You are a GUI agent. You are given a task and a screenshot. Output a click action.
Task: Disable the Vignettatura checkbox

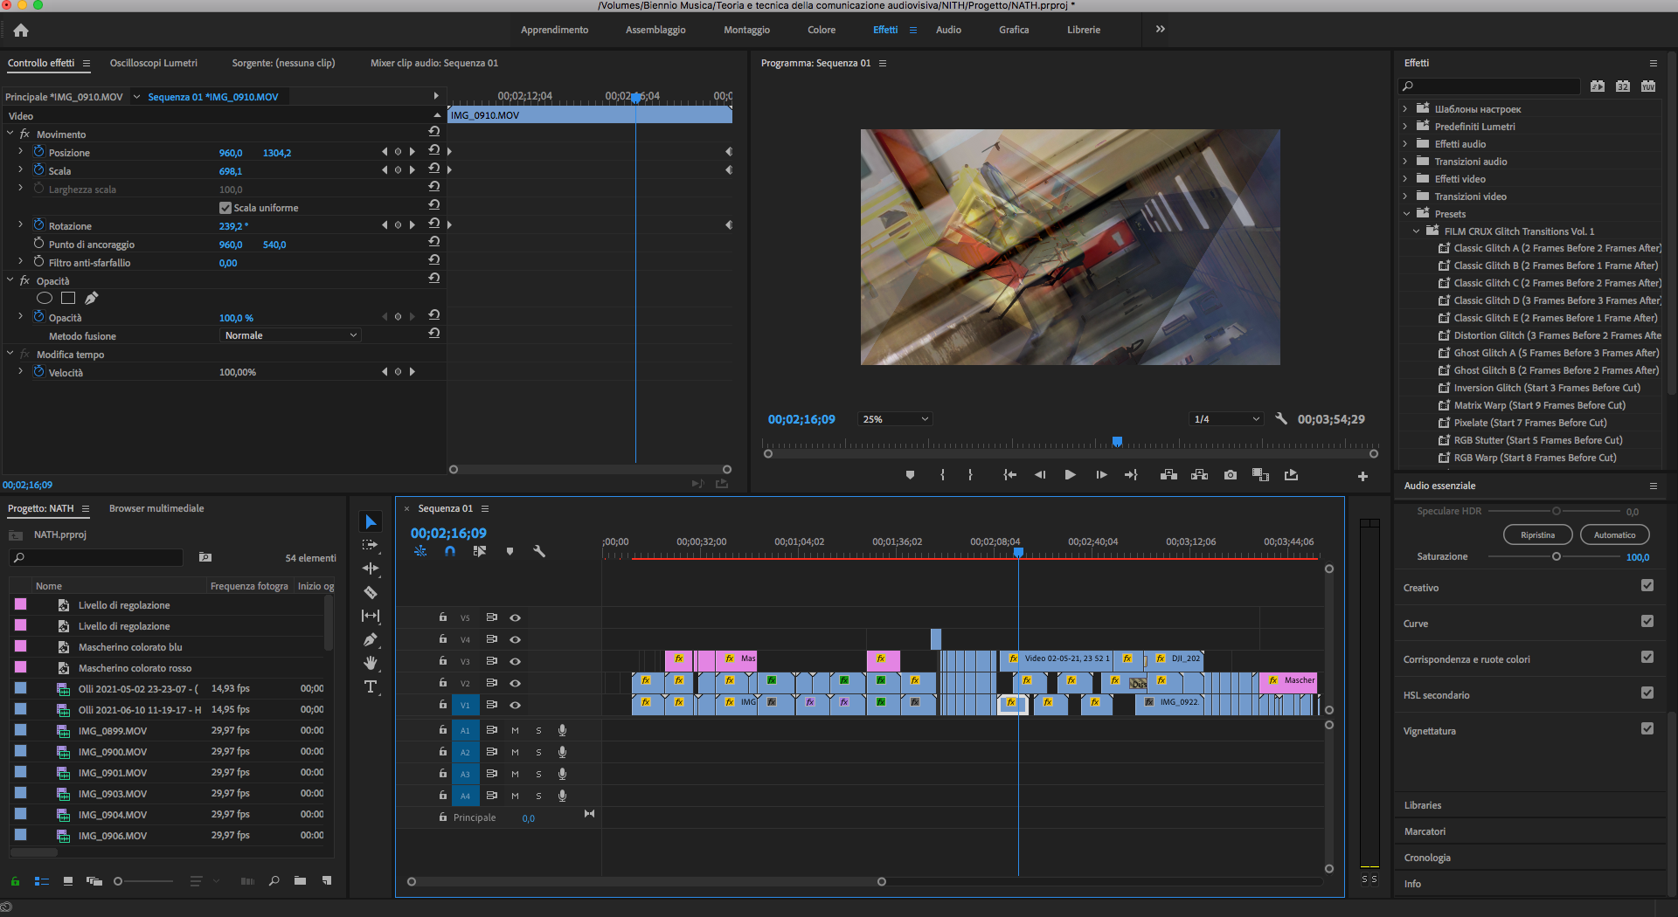tap(1647, 729)
